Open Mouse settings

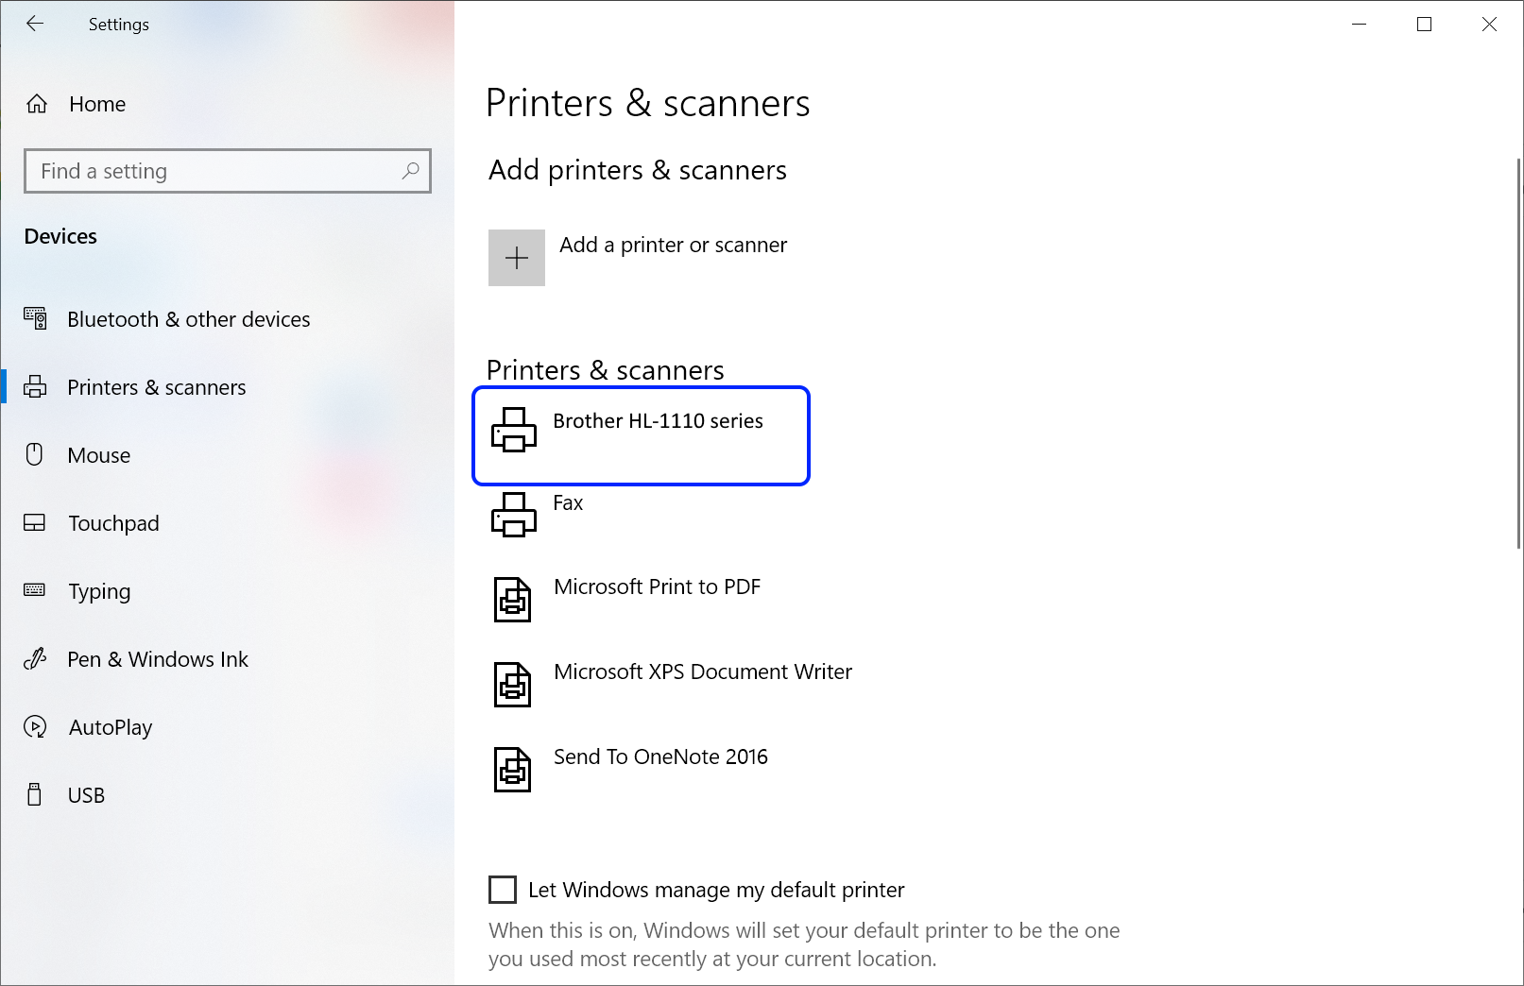click(x=99, y=455)
